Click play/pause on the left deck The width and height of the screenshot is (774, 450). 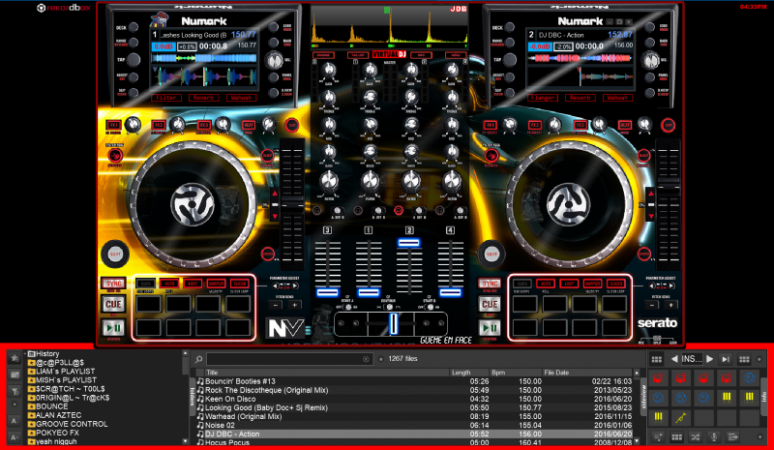[113, 327]
